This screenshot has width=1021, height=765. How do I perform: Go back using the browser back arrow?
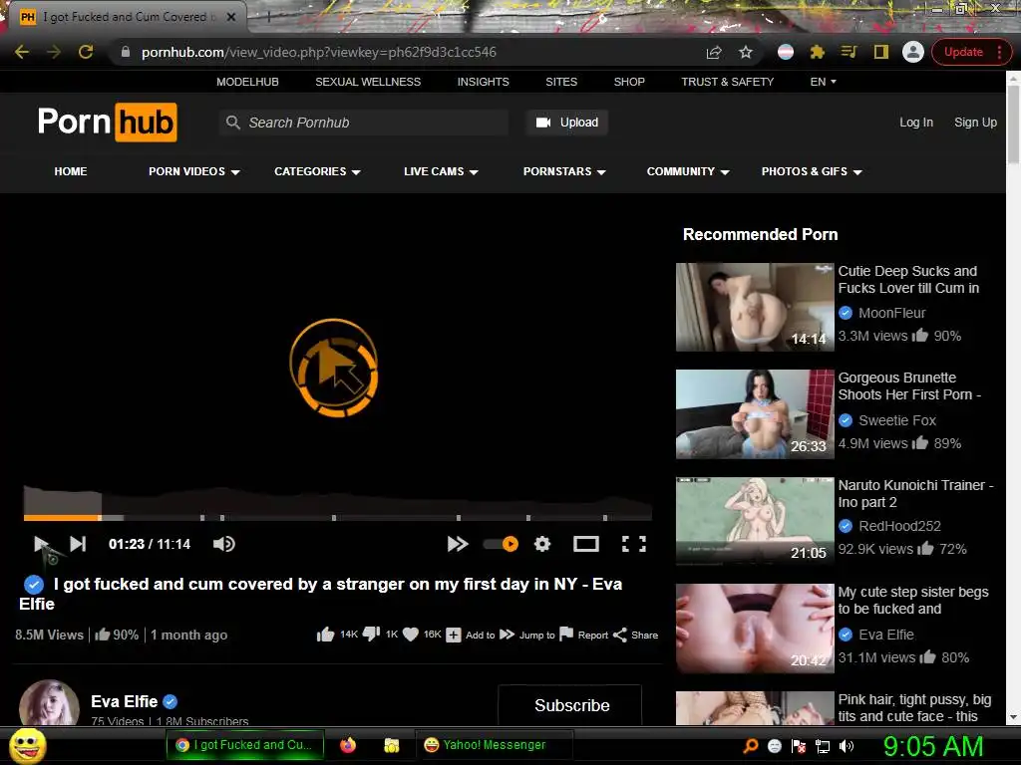tap(22, 52)
